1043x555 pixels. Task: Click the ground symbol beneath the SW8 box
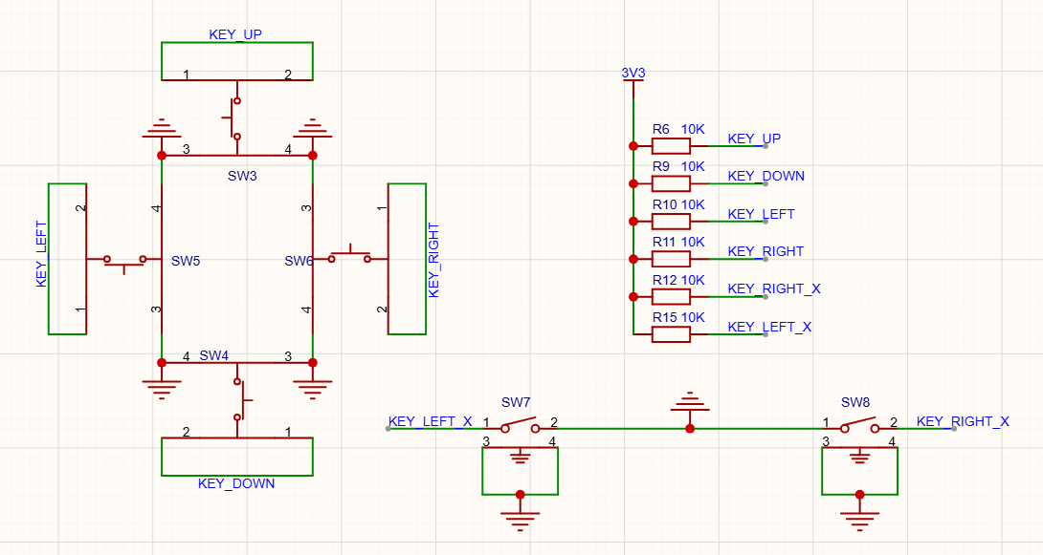click(859, 520)
